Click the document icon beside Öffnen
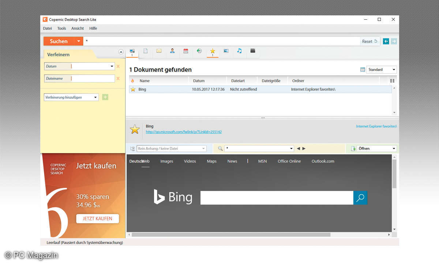The image size is (439, 263). coord(353,149)
